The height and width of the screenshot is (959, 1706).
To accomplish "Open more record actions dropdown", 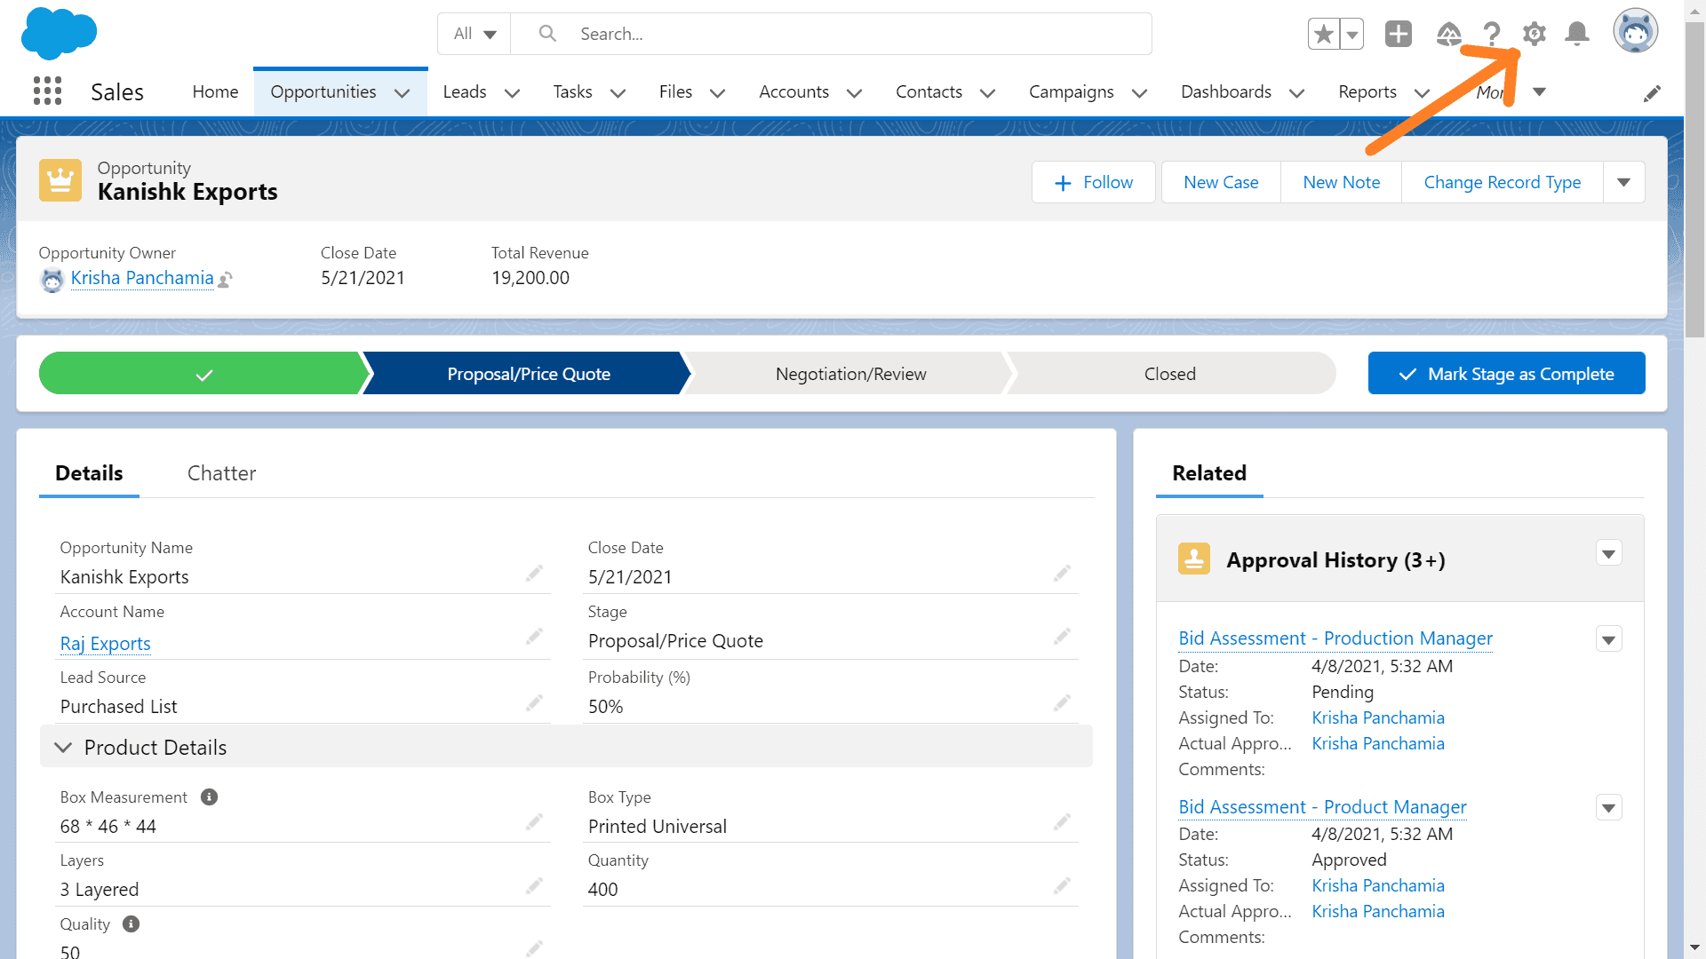I will [1624, 182].
